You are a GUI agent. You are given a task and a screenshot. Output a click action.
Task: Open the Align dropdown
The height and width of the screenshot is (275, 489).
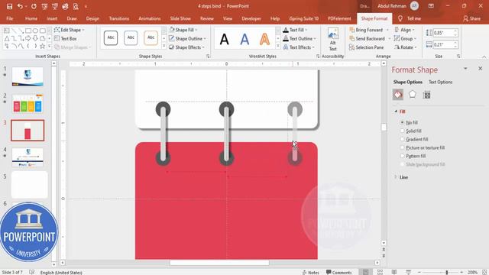click(x=404, y=30)
